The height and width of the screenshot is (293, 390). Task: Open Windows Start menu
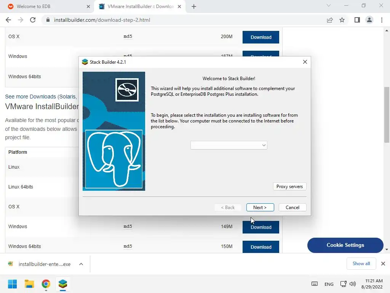(13, 284)
